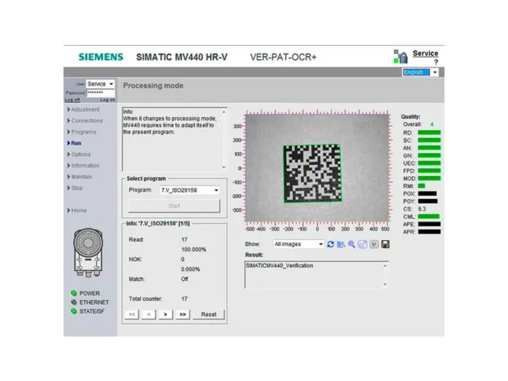Click the MOD quality green bar
Image resolution: width=508 pixels, height=381 pixels.
click(x=429, y=178)
